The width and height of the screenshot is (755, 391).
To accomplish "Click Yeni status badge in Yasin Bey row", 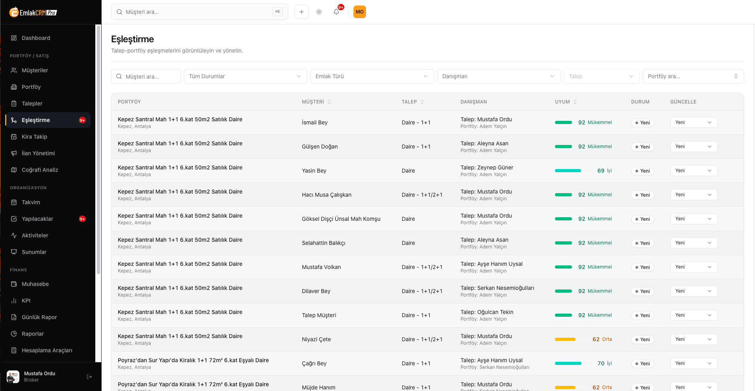I will pyautogui.click(x=642, y=171).
